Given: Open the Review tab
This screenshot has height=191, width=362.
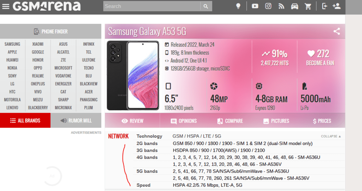Looking at the screenshot, I should coord(132,121).
